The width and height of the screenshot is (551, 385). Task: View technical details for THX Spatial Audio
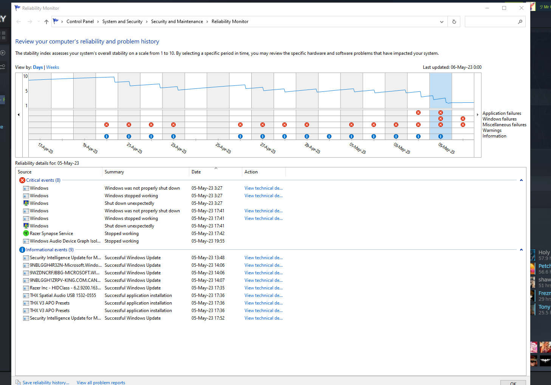click(x=263, y=295)
